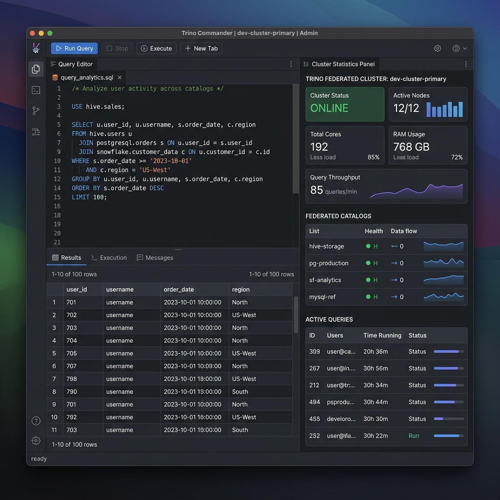Image resolution: width=500 pixels, height=500 pixels.
Task: Click user psprodu... in active queries
Action: [x=340, y=402]
